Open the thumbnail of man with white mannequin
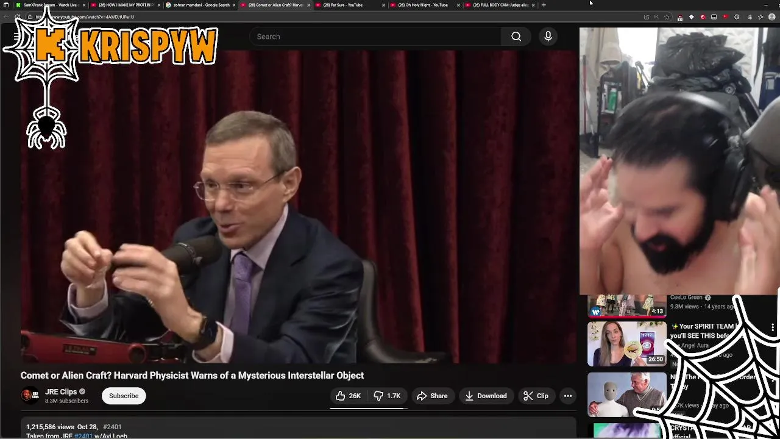 pyautogui.click(x=626, y=393)
